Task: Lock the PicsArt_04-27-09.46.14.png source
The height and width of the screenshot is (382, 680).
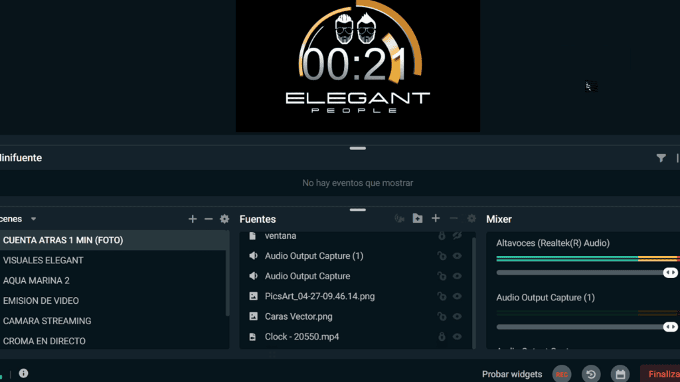Action: [x=442, y=296]
